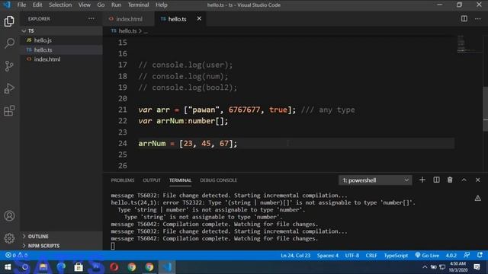488x274 pixels.
Task: Click code line 24 arrNum assignment
Action: 188,144
